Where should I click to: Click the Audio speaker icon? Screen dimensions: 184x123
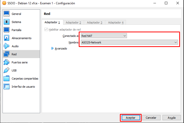tap(7, 46)
